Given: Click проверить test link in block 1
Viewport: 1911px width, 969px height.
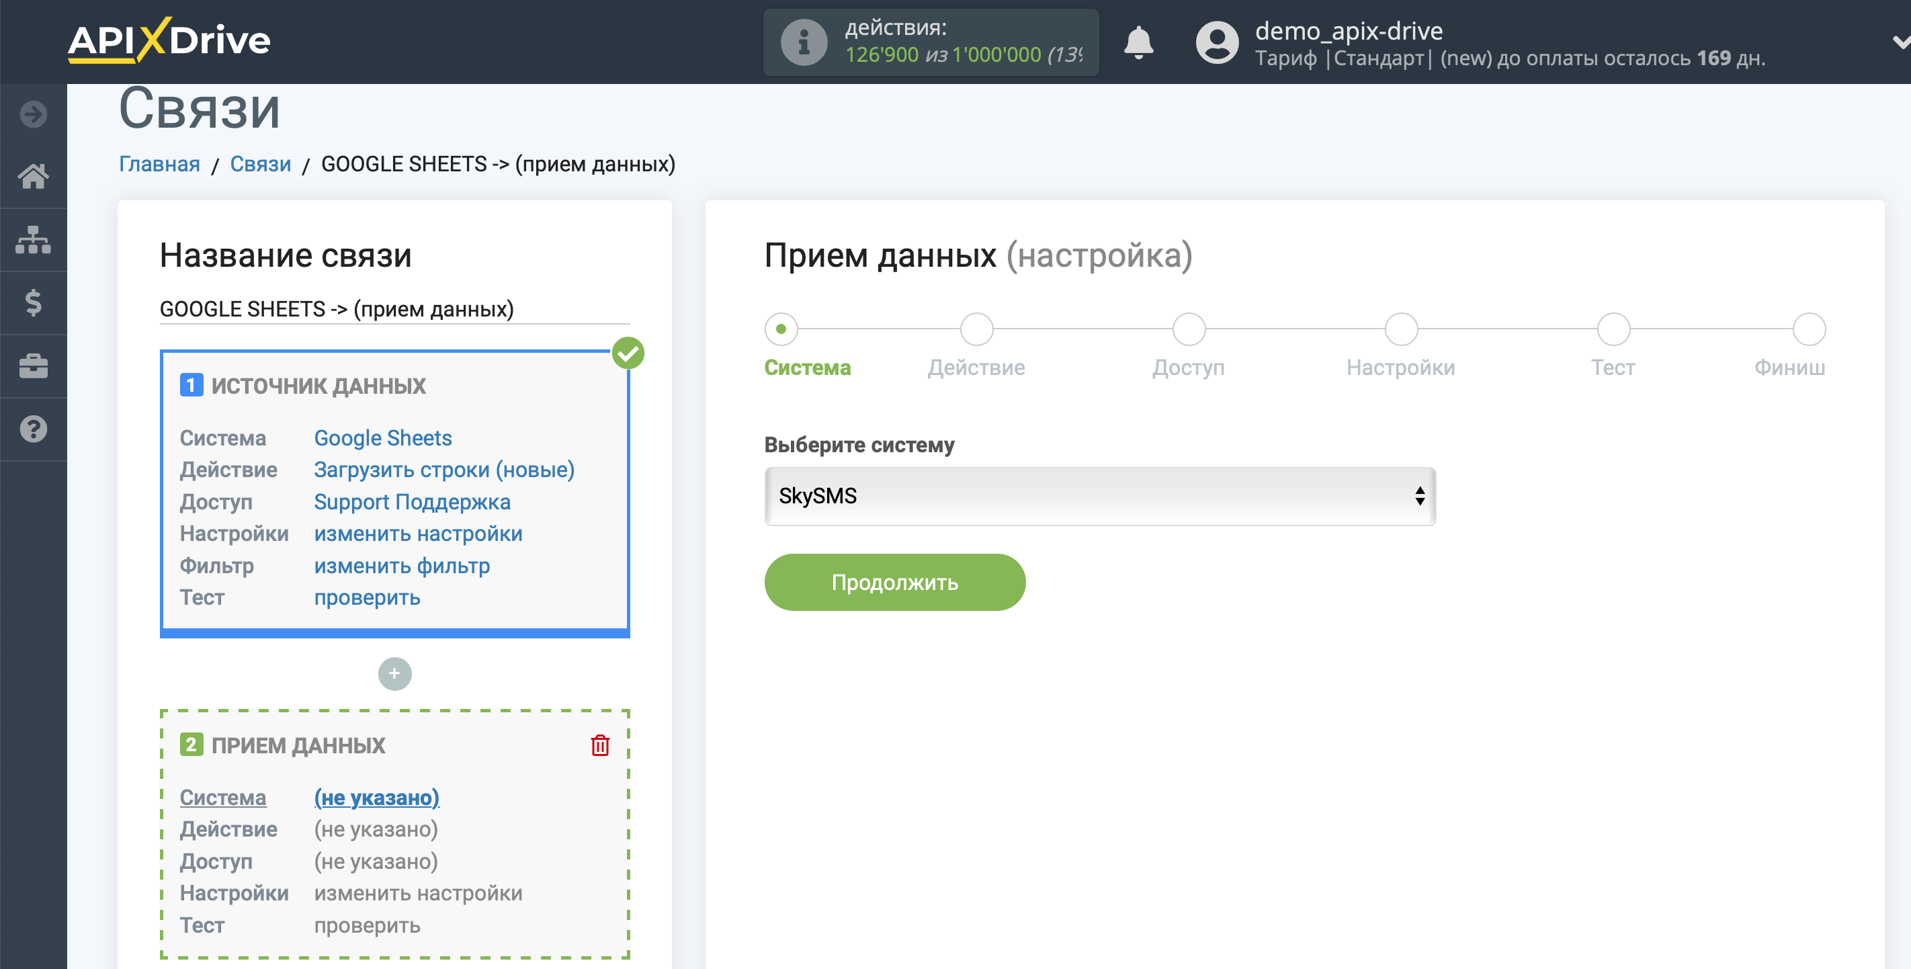Looking at the screenshot, I should pos(367,598).
